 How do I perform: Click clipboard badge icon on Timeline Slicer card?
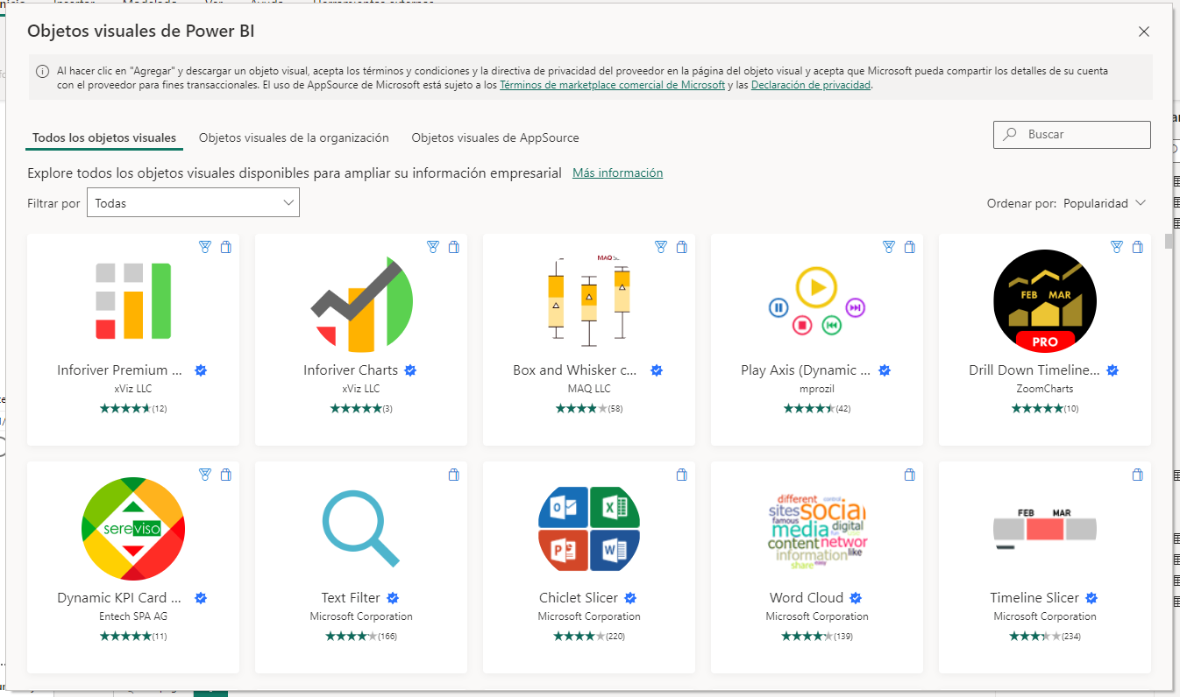coord(1137,475)
